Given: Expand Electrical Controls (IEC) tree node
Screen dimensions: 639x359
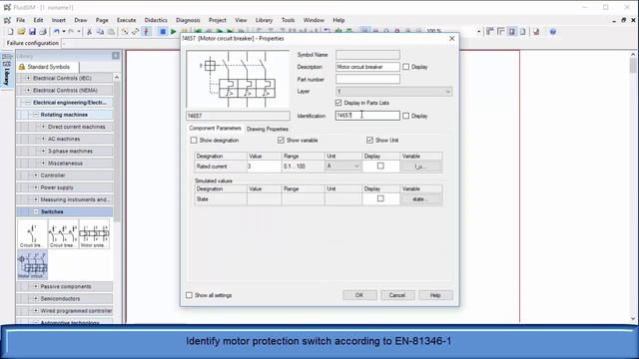Looking at the screenshot, I should tap(28, 78).
